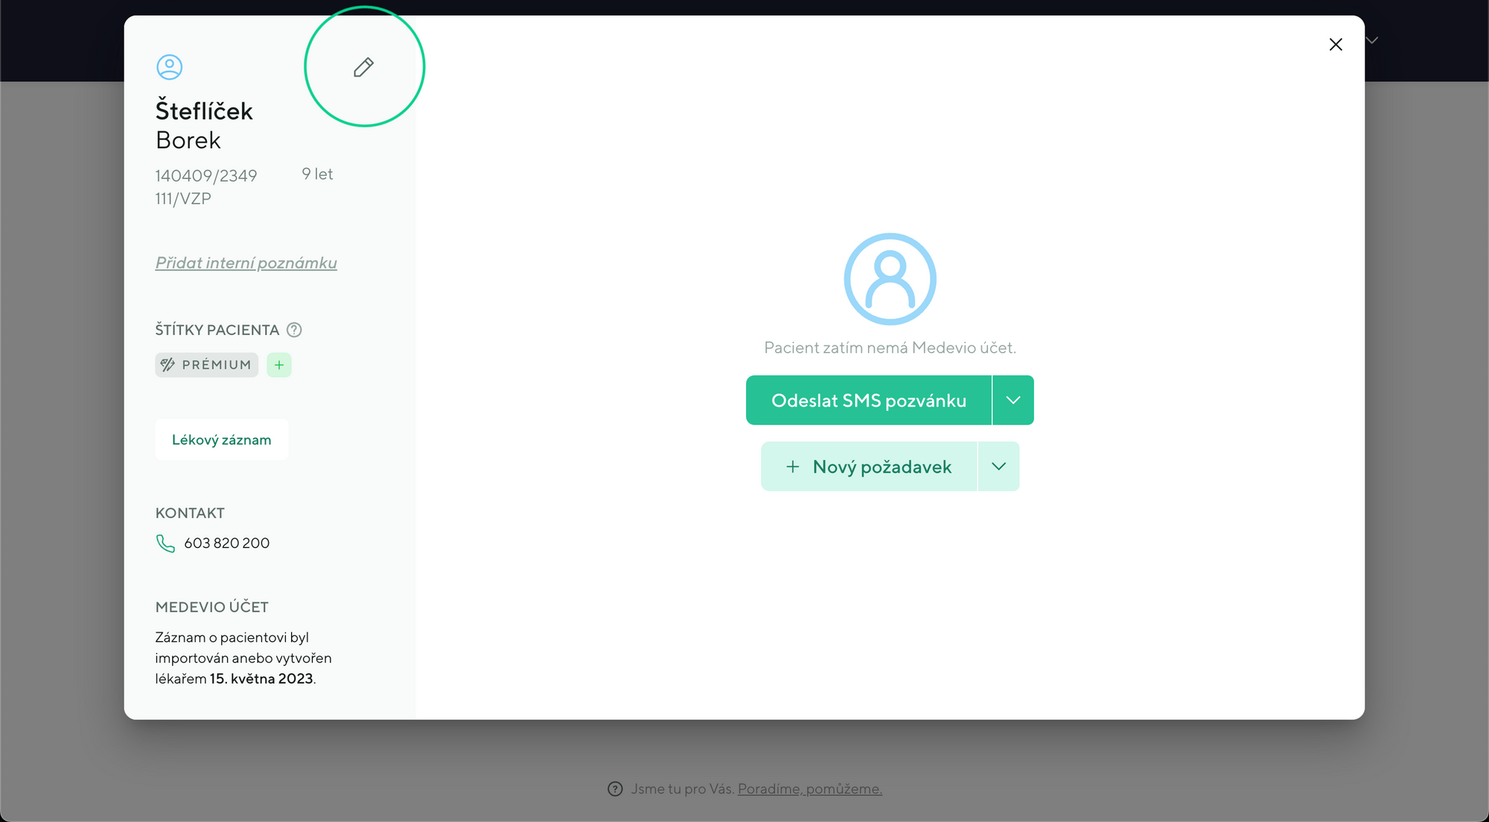Click the question mark icon in the footer
The width and height of the screenshot is (1489, 822).
[613, 788]
